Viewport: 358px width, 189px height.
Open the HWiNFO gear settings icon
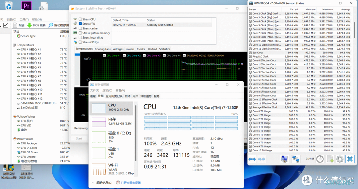[340, 159]
